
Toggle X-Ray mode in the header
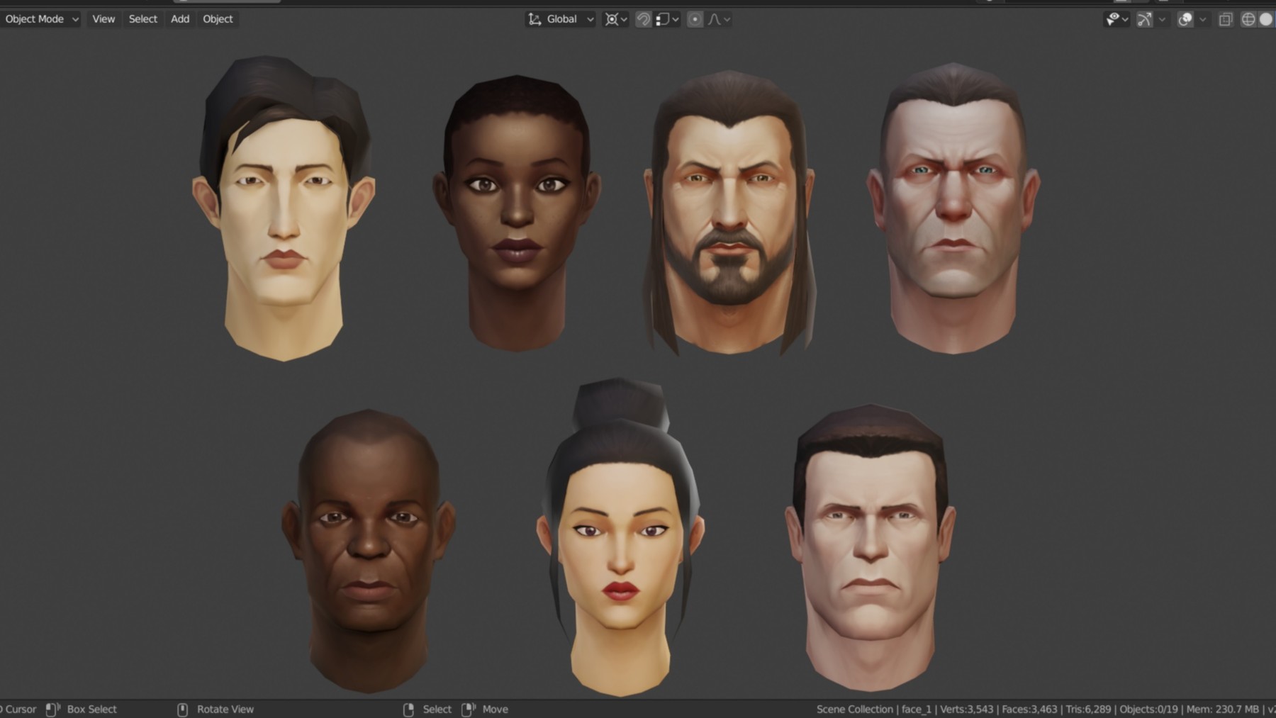(x=1224, y=19)
